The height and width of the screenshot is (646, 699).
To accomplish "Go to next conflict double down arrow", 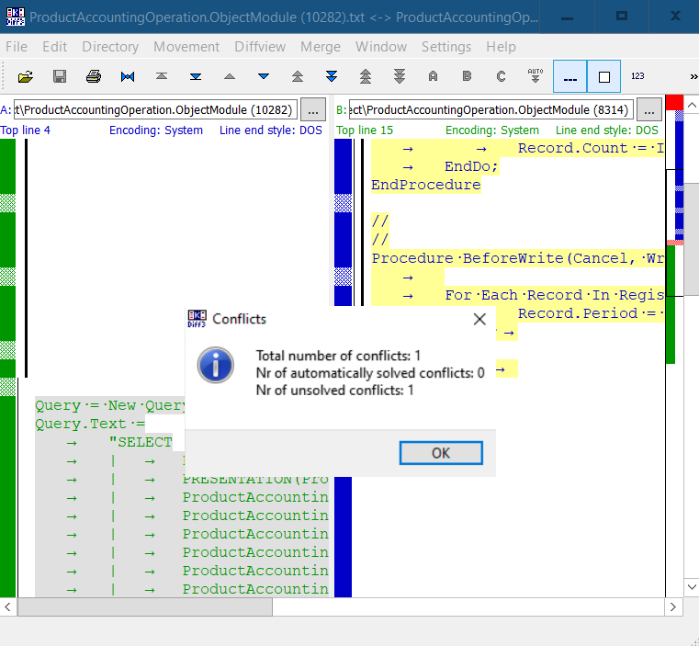I will 332,77.
